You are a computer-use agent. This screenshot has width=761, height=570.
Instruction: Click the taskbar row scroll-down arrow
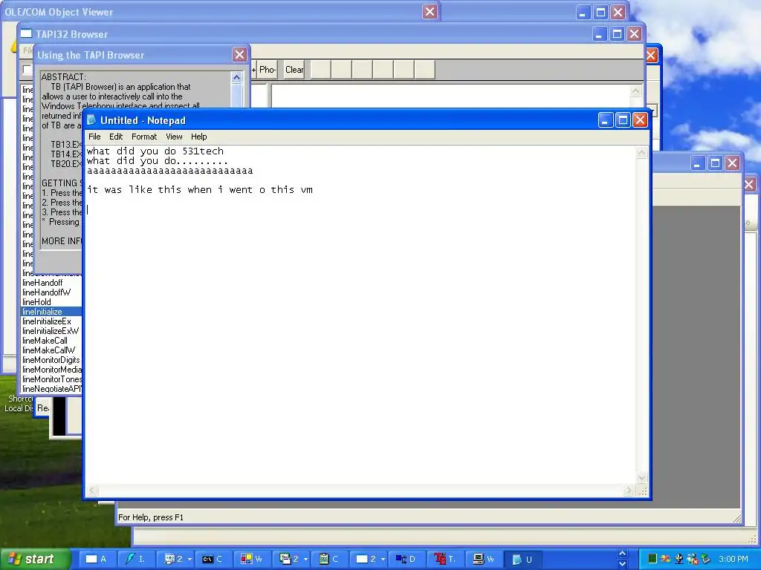click(622, 564)
